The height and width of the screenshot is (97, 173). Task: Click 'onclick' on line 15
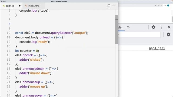point(28,55)
